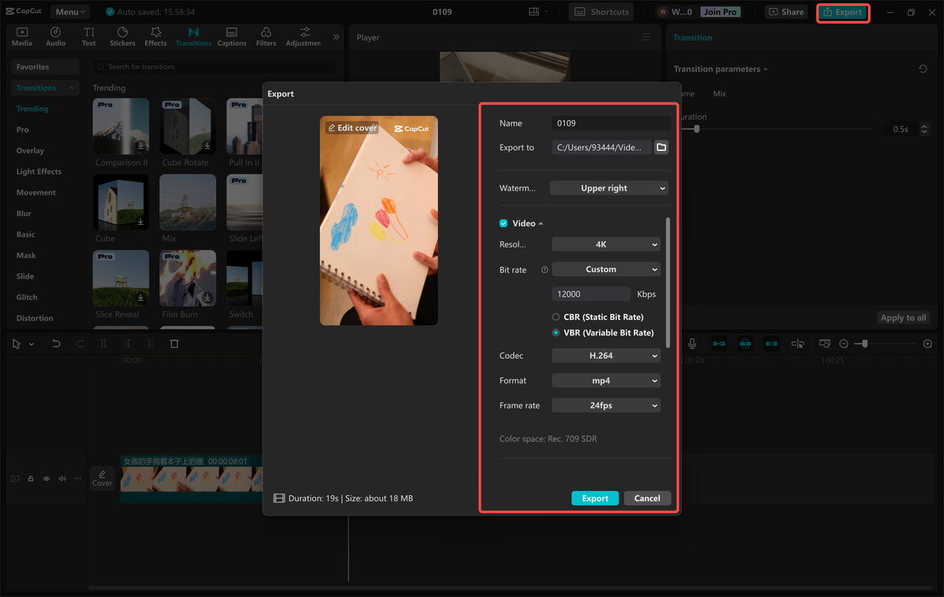Toggle the track lock icon on the timeline
Image resolution: width=944 pixels, height=597 pixels.
pyautogui.click(x=30, y=478)
